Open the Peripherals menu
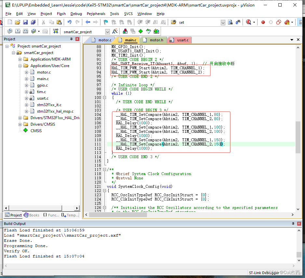 click(96, 14)
